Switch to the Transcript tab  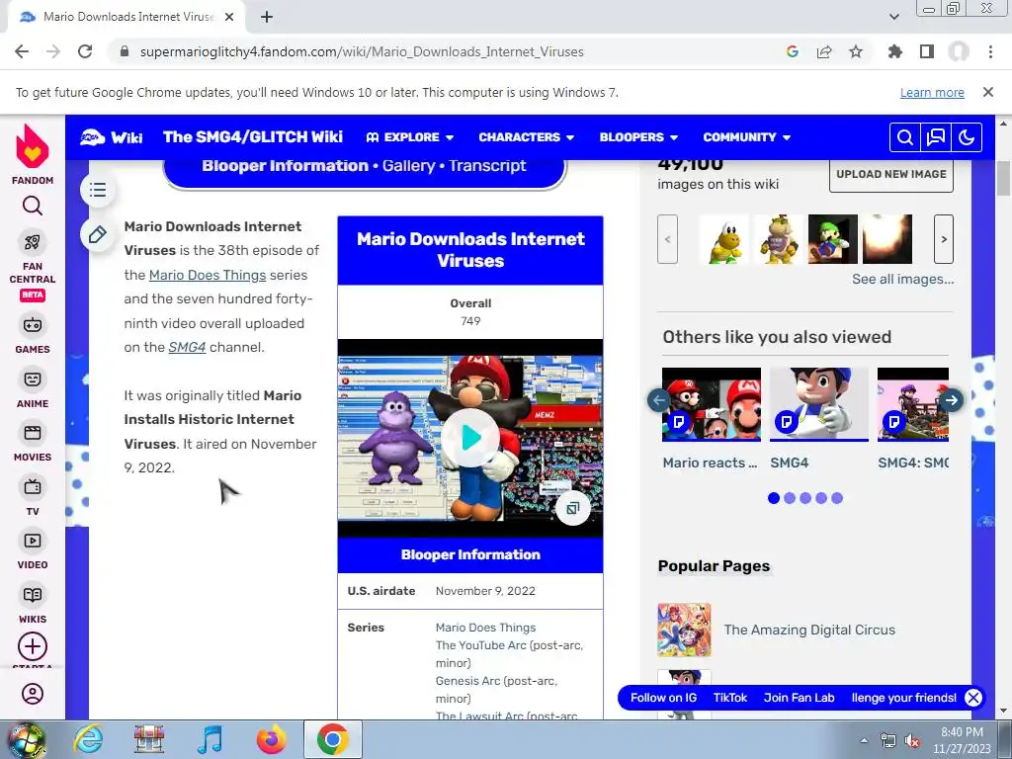pyautogui.click(x=487, y=166)
